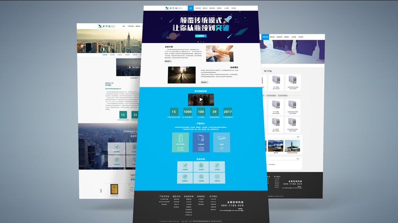The height and width of the screenshot is (223, 398).
Task: Click the paper plane icon on the left page
Action: point(116,147)
